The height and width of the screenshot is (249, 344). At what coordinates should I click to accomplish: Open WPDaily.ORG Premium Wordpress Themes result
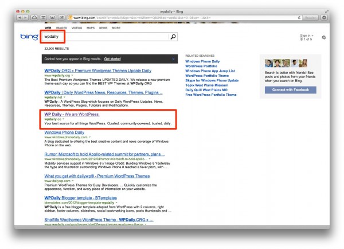pos(98,71)
